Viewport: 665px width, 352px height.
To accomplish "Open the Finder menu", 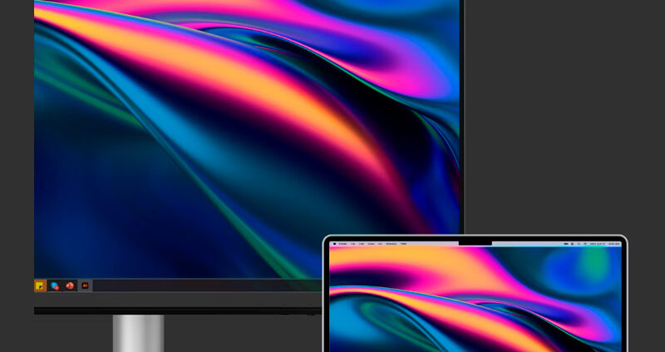I will point(342,244).
